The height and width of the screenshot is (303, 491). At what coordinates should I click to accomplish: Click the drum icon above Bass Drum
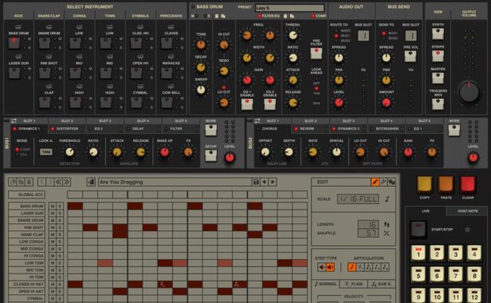pyautogui.click(x=18, y=27)
